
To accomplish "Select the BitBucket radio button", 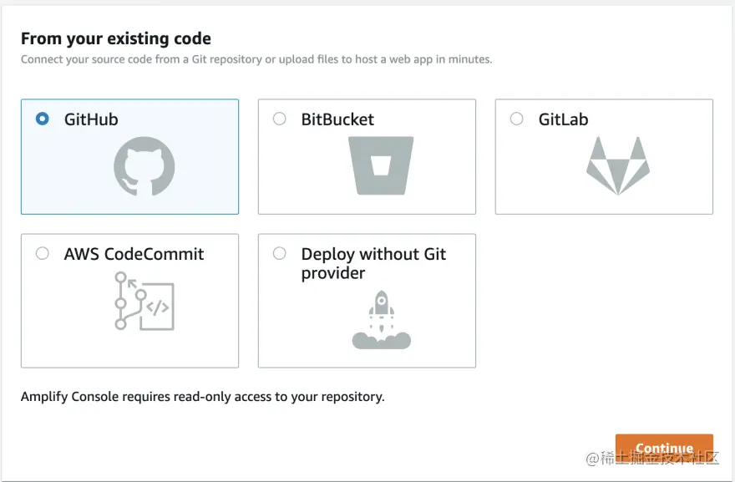I will tap(280, 119).
